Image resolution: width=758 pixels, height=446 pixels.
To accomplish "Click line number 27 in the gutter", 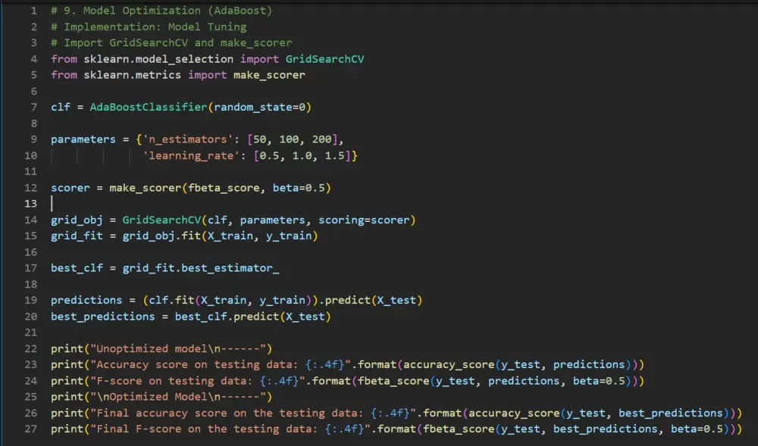I will [x=31, y=429].
